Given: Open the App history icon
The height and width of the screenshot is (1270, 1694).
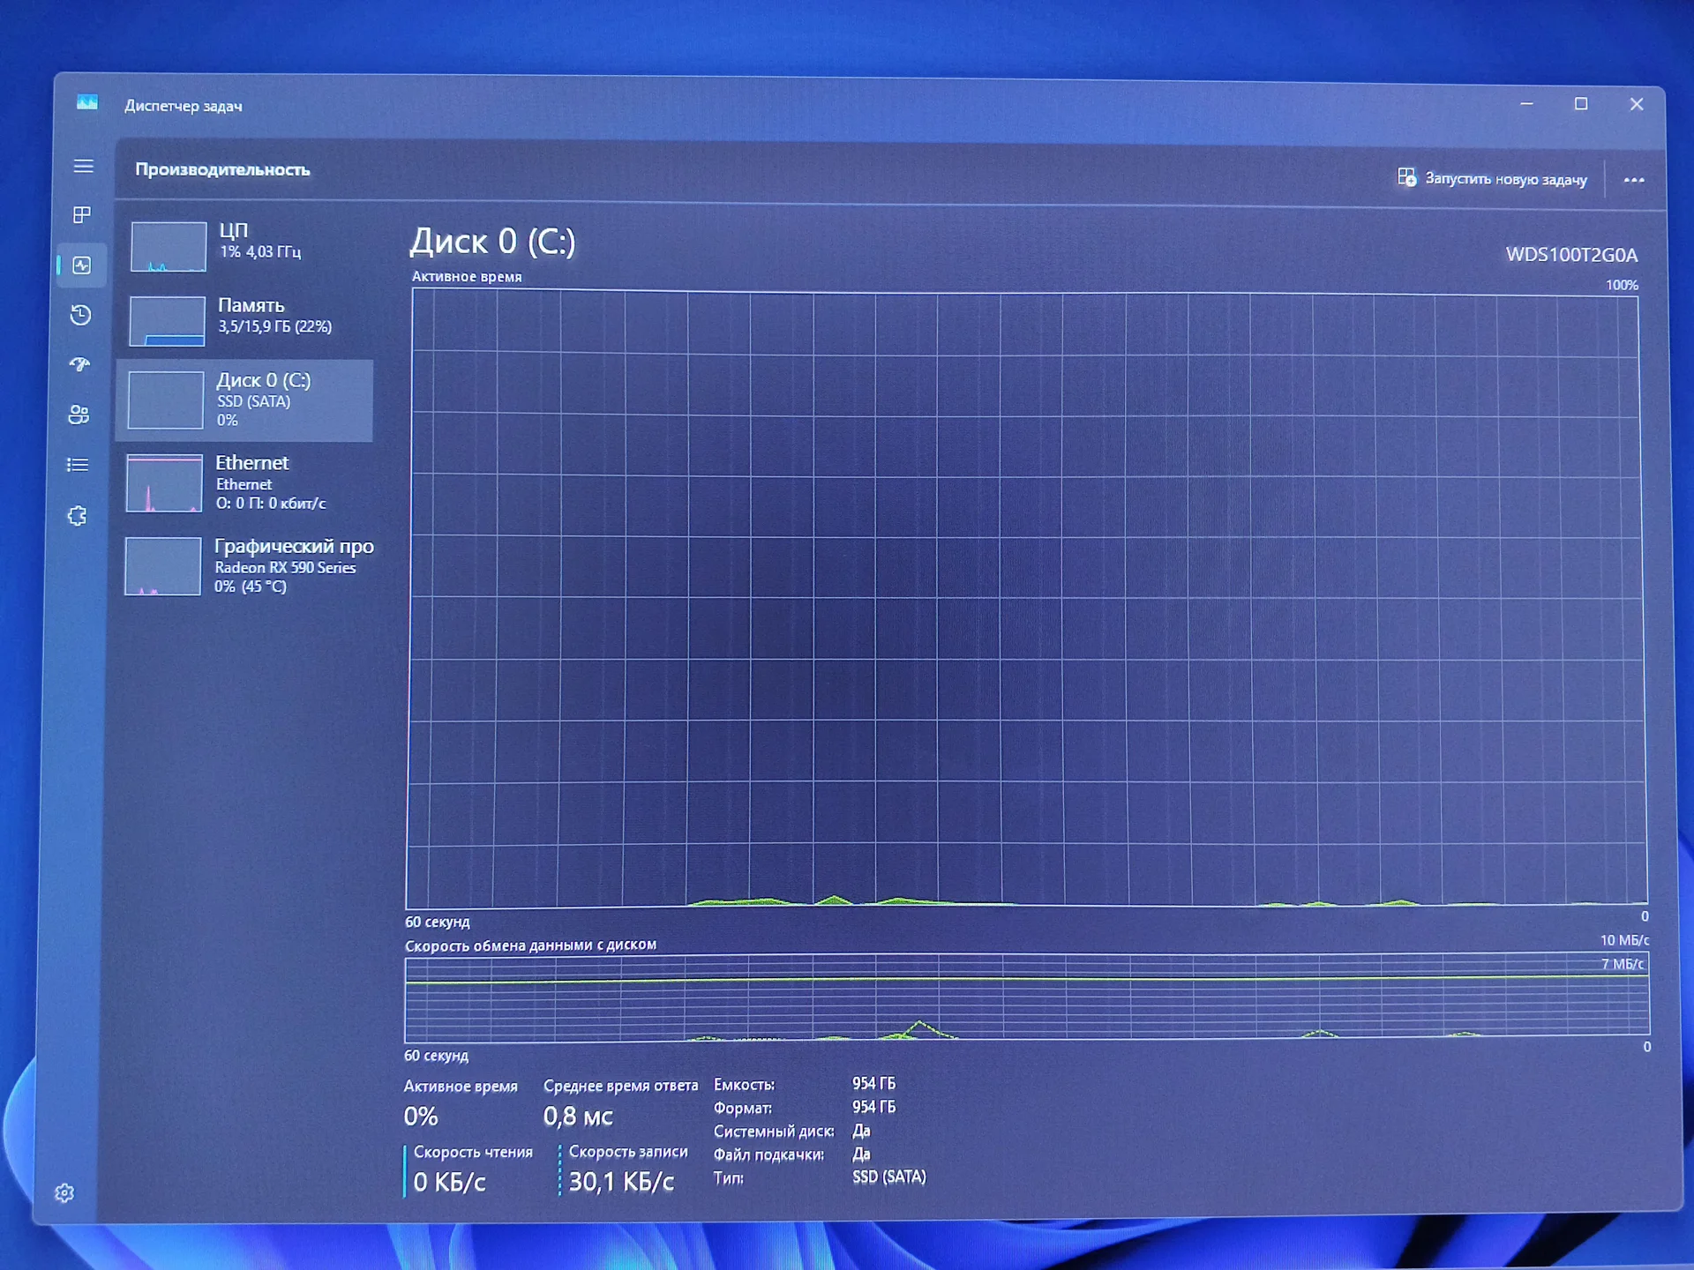Looking at the screenshot, I should pos(80,315).
